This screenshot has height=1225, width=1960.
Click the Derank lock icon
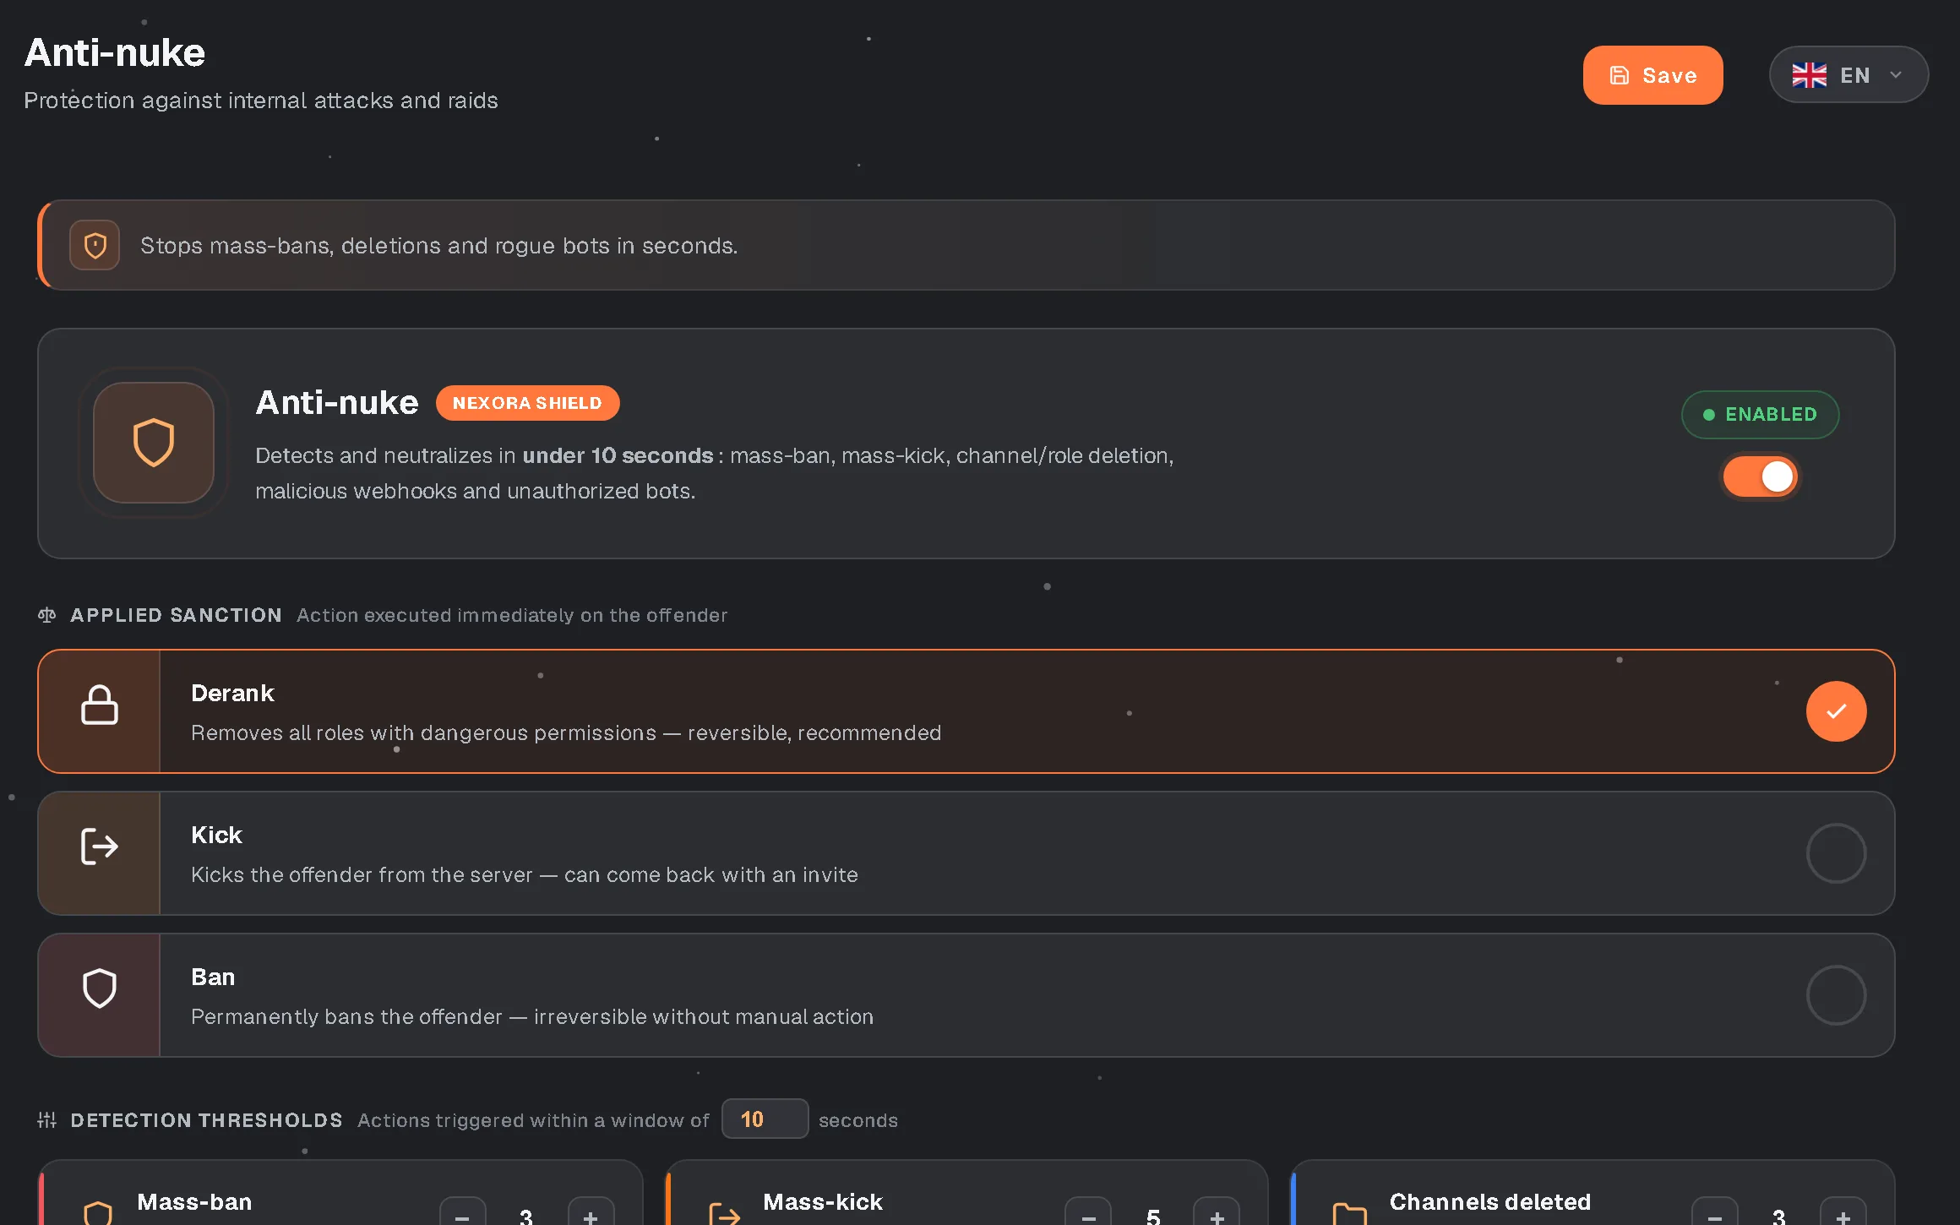coord(100,705)
